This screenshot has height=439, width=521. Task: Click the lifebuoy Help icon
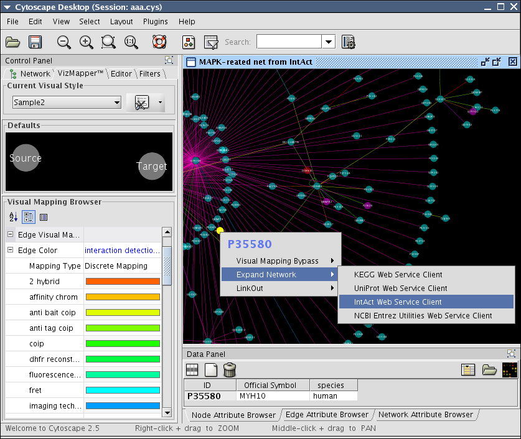(159, 42)
